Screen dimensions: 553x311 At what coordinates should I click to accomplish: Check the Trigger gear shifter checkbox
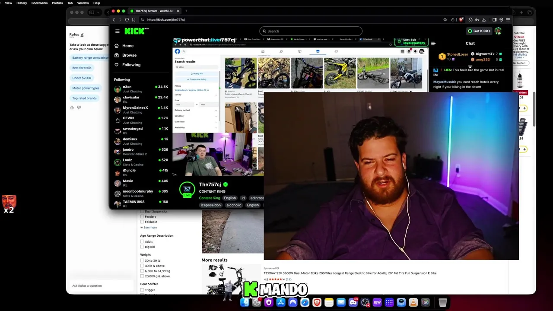click(x=142, y=290)
